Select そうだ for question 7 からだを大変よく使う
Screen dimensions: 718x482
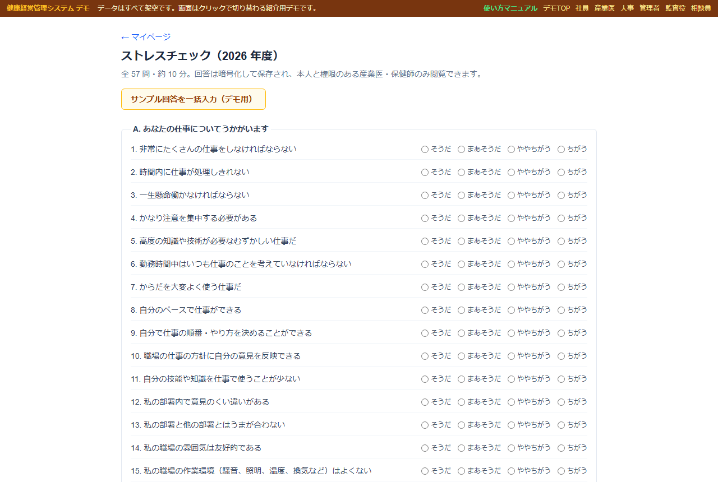(x=425, y=287)
